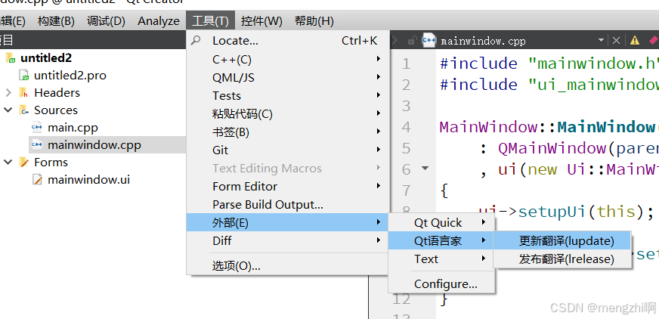The image size is (659, 319).
Task: Open the 工具(T) menu
Action: pos(210,20)
